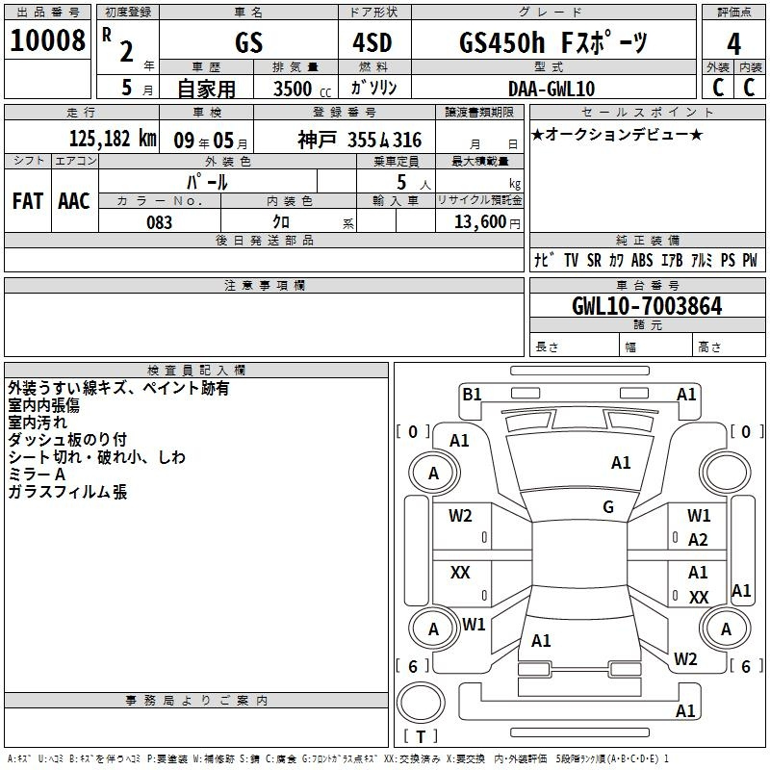770x770 pixels.
Task: Click the ガラスフィルム張 inspector note
Action: [x=67, y=492]
